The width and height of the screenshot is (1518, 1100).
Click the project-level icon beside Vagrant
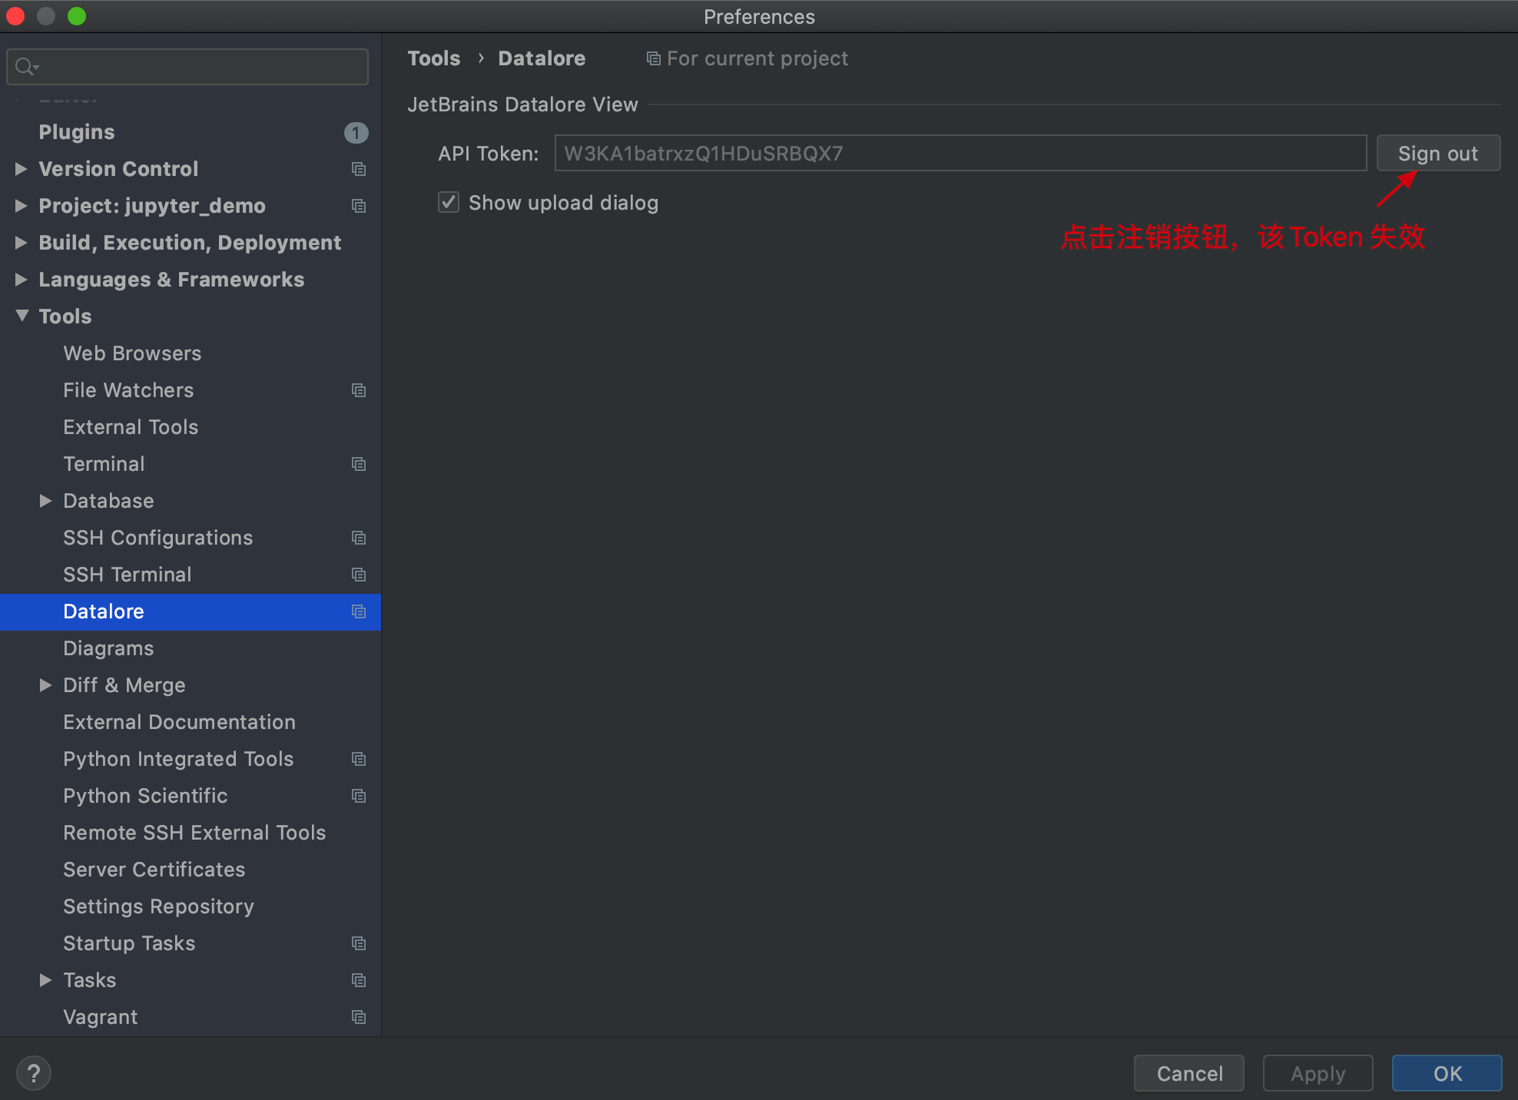(x=359, y=1017)
